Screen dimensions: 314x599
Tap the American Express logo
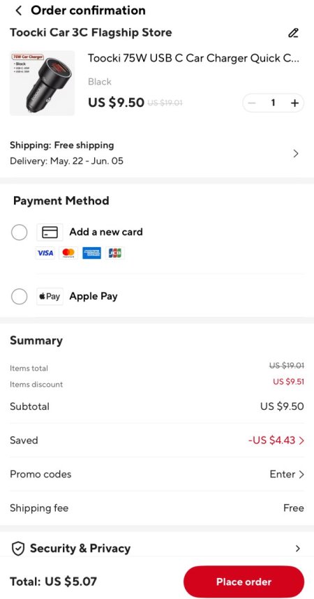pyautogui.click(x=91, y=253)
